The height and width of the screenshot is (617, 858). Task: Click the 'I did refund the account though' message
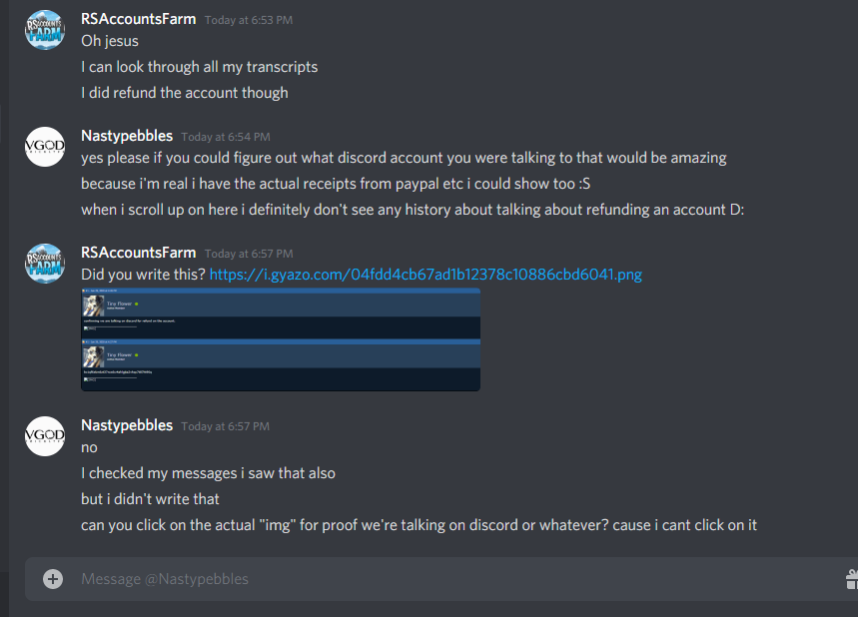tap(185, 93)
